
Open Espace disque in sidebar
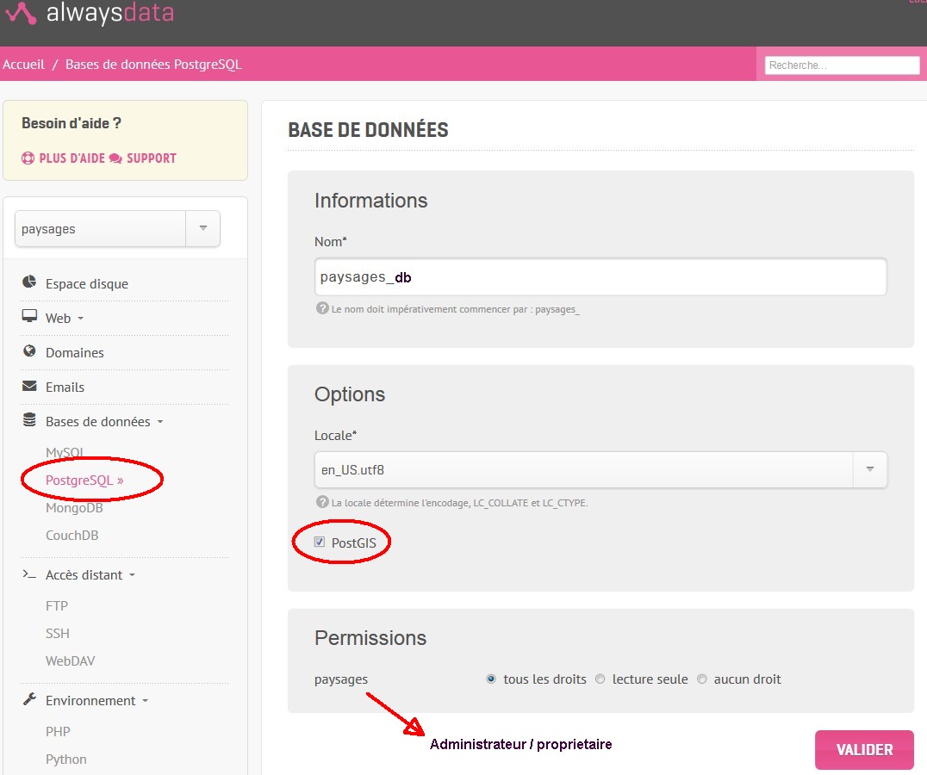87,284
